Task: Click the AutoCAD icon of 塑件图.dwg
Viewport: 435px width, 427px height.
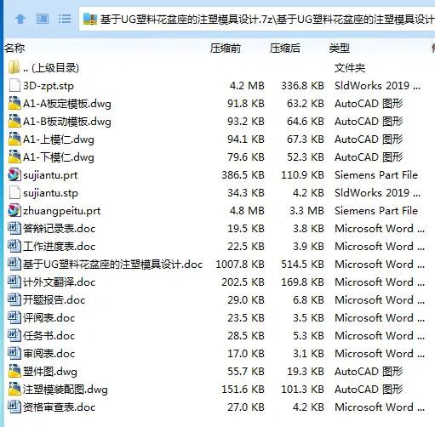Action: coord(14,372)
